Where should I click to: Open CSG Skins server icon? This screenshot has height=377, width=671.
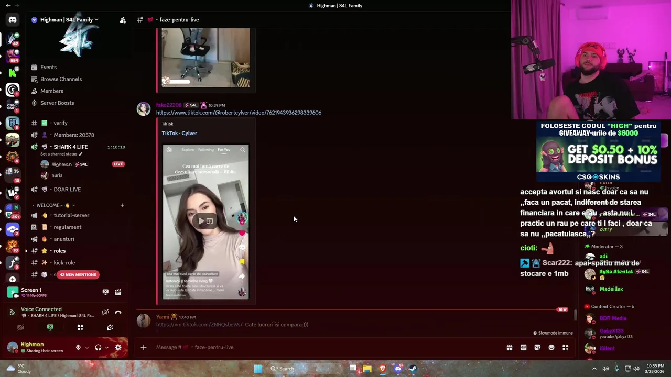pyautogui.click(x=13, y=107)
